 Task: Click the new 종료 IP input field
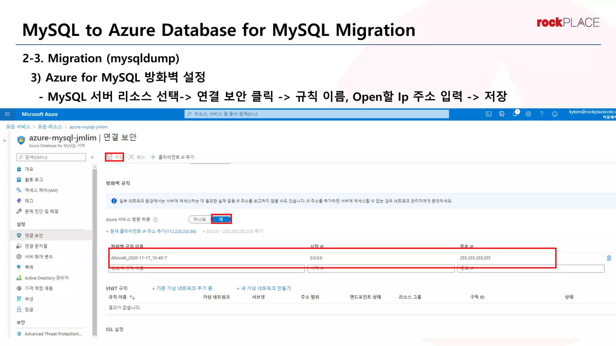coord(531,269)
